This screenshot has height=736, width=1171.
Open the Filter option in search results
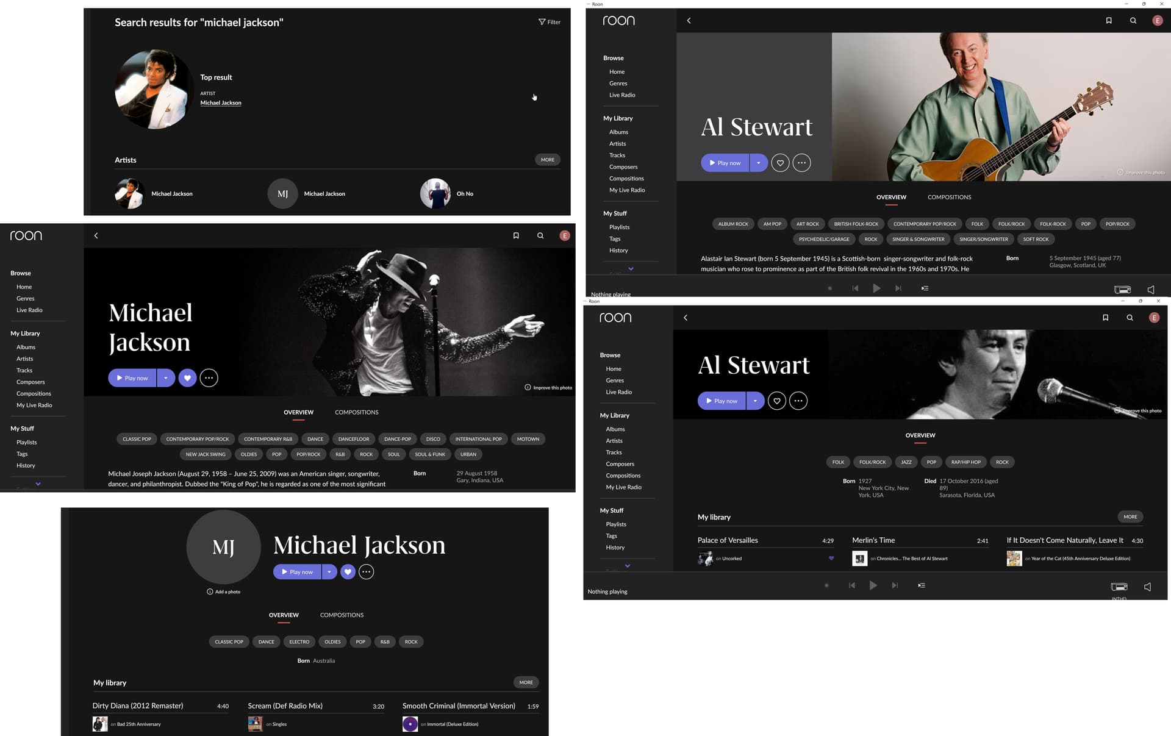pos(549,22)
